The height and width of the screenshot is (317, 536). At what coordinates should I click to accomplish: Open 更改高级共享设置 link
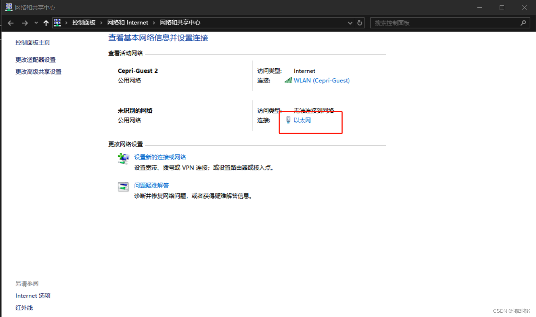(x=38, y=72)
